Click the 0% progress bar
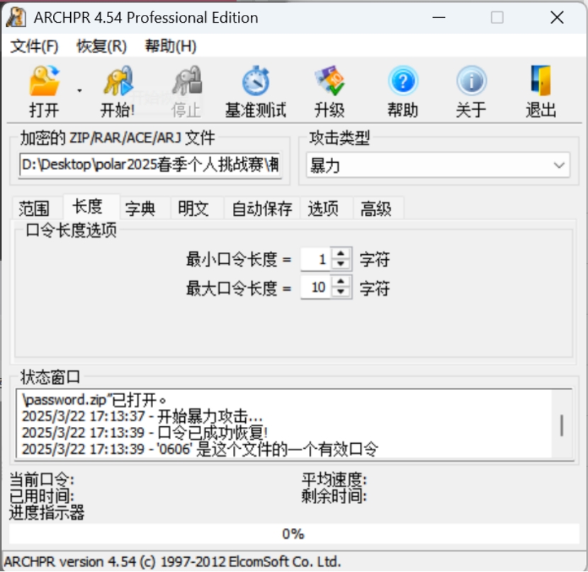The width and height of the screenshot is (588, 572). coord(294,534)
